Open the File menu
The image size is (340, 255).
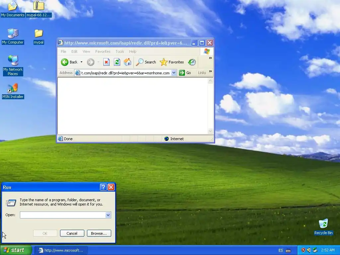[x=63, y=51]
